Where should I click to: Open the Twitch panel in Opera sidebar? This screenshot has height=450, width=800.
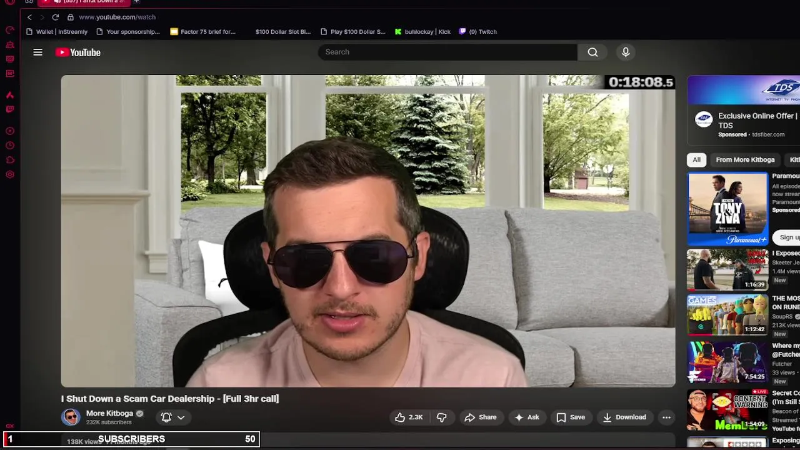[10, 109]
